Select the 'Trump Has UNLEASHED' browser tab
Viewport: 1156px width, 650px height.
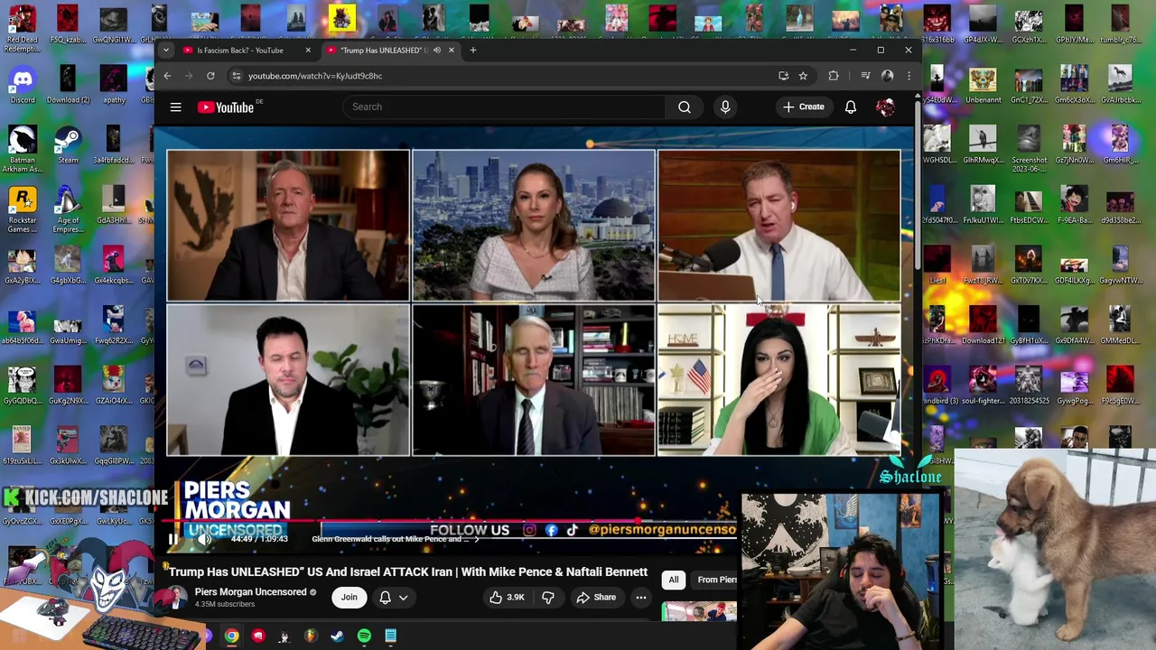point(382,51)
